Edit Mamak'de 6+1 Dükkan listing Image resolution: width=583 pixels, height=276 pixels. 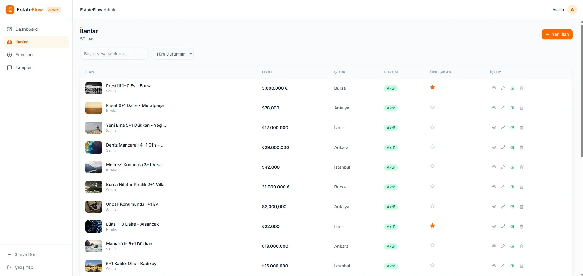(503, 246)
